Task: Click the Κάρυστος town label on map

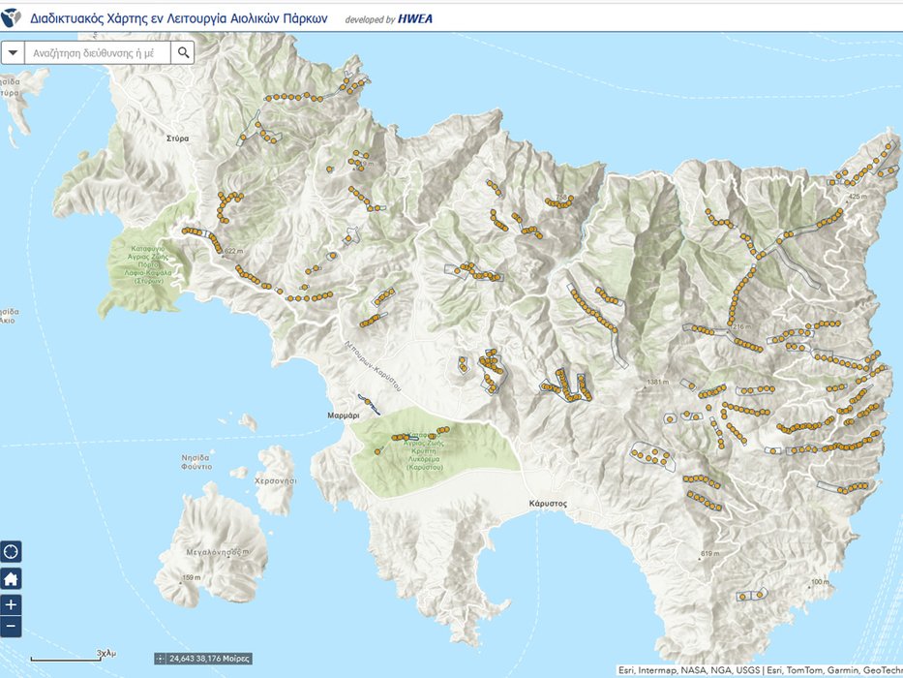Action: (547, 505)
